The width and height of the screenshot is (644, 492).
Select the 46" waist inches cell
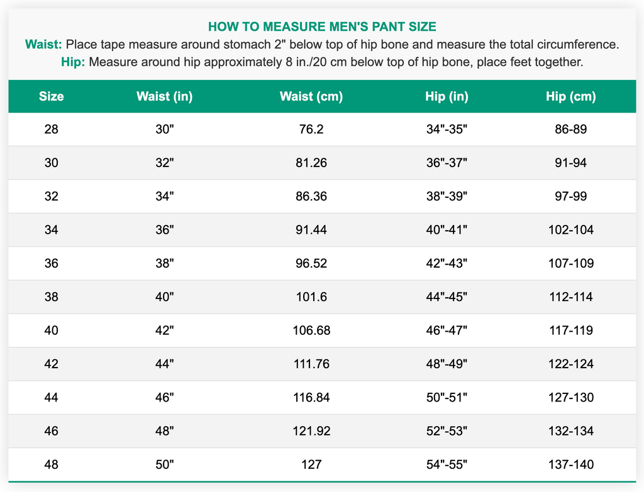coord(164,398)
